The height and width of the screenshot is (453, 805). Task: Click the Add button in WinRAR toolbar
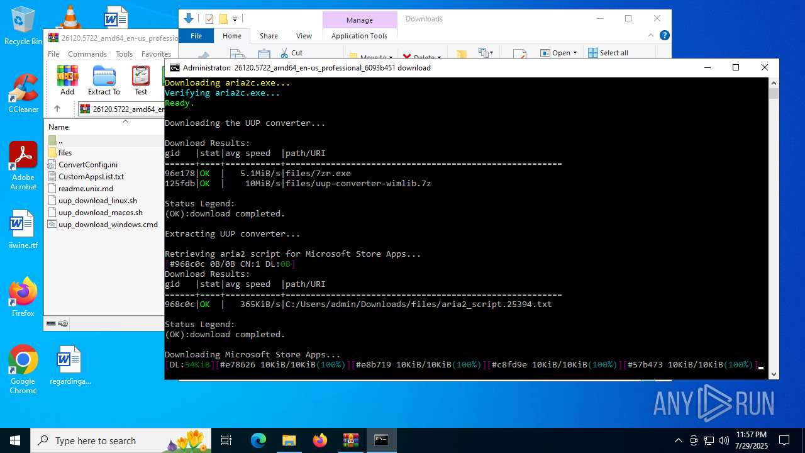tap(67, 81)
